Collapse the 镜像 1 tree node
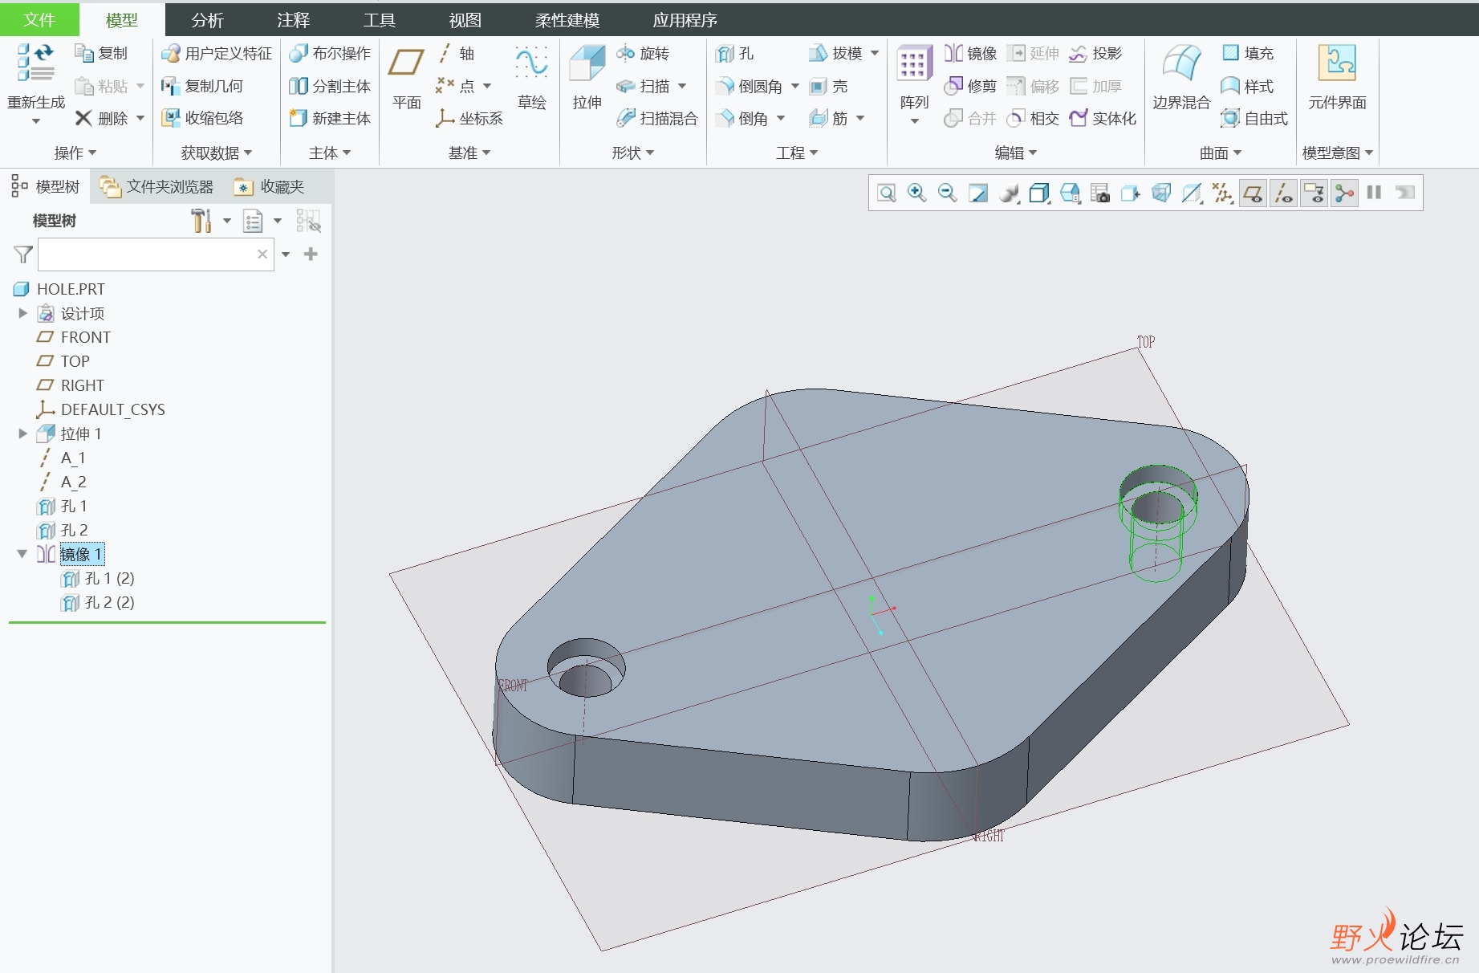 pyautogui.click(x=22, y=554)
